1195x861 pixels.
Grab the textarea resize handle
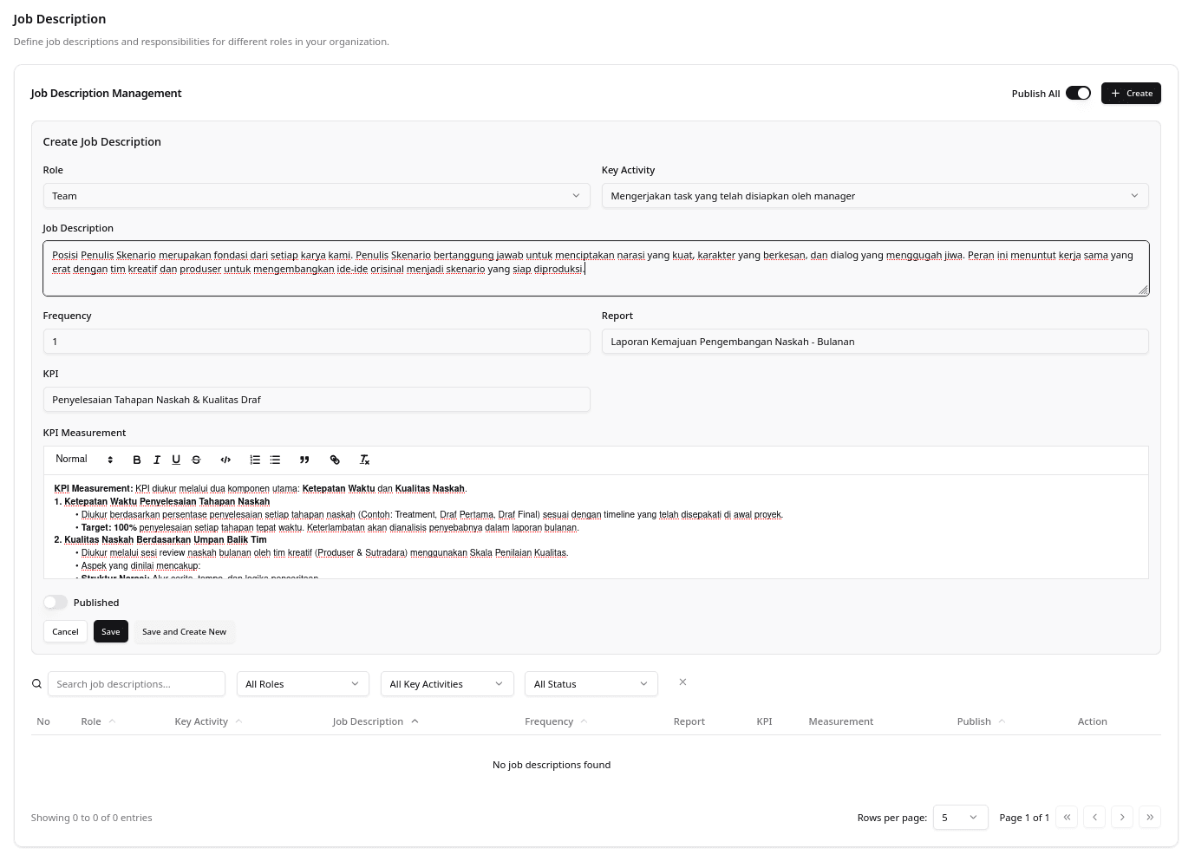tap(1143, 290)
